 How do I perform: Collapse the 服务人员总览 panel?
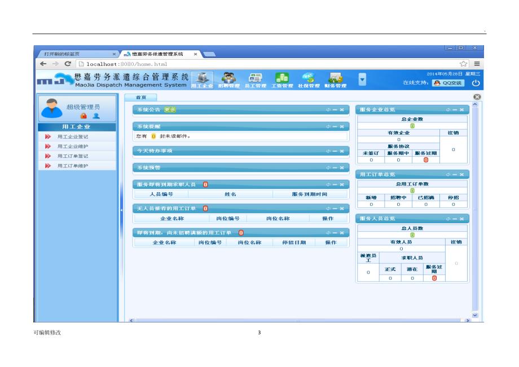pyautogui.click(x=455, y=219)
